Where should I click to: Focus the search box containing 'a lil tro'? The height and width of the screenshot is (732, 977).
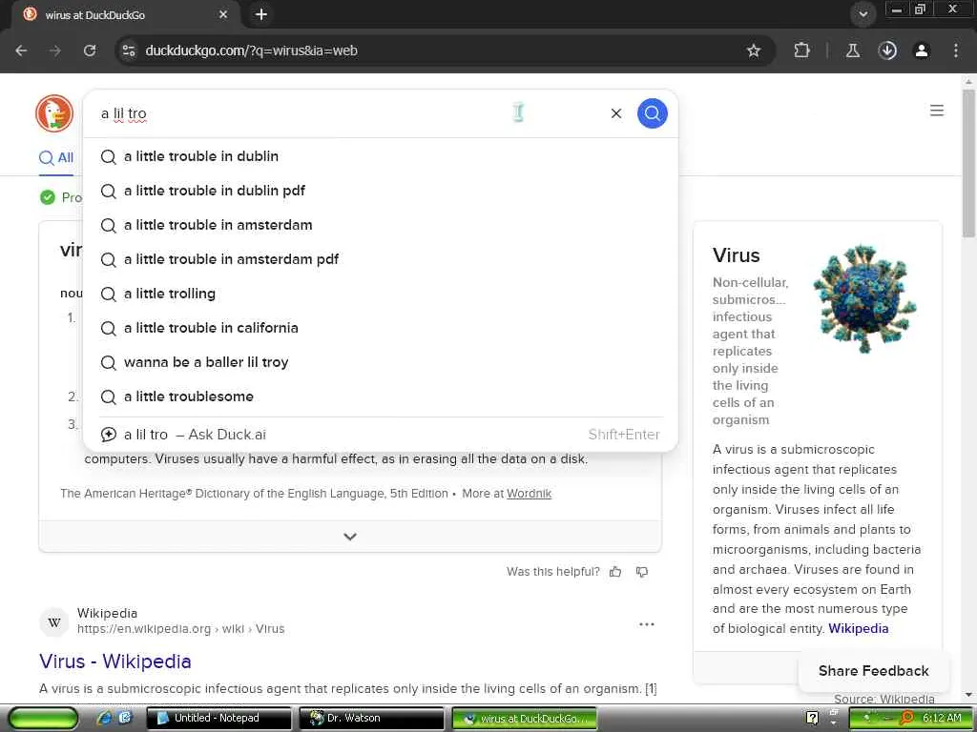pos(349,113)
